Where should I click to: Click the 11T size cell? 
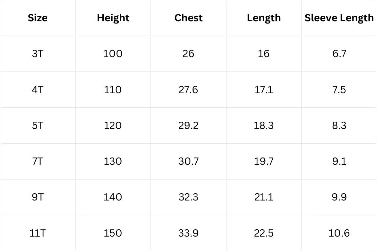coord(38,233)
